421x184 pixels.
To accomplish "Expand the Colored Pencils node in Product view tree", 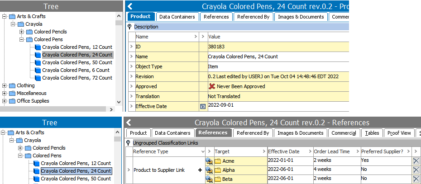I will (21, 32).
